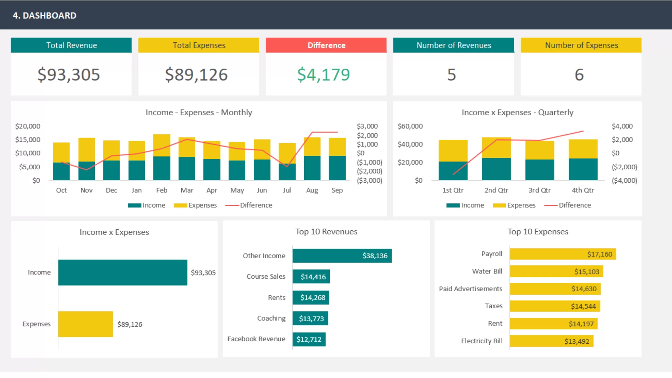Click the Other Income $38,136 bar
Image resolution: width=672 pixels, height=378 pixels.
coord(342,256)
